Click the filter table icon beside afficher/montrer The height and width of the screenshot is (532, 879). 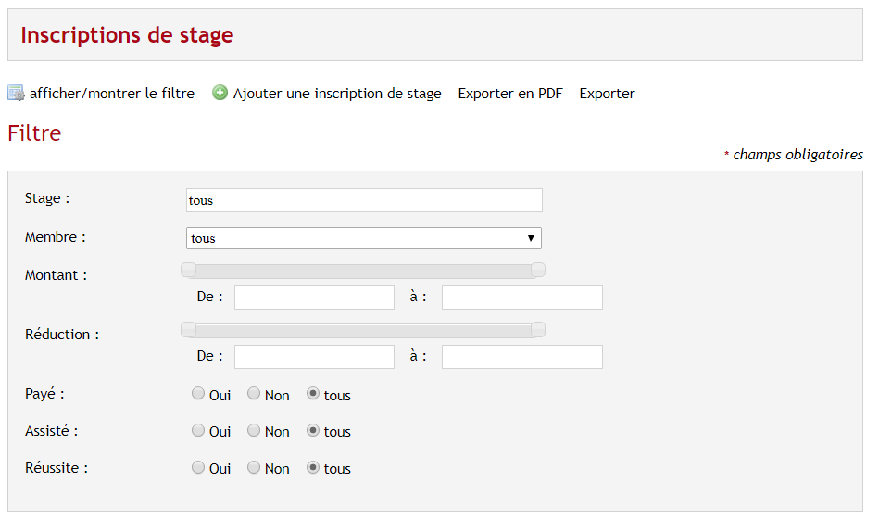click(x=16, y=93)
